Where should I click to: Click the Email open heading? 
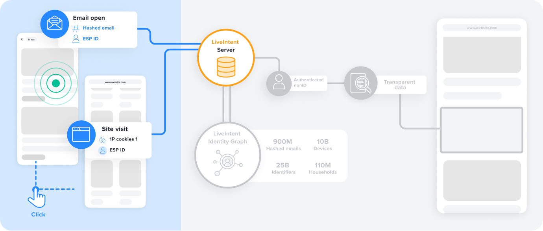[89, 18]
